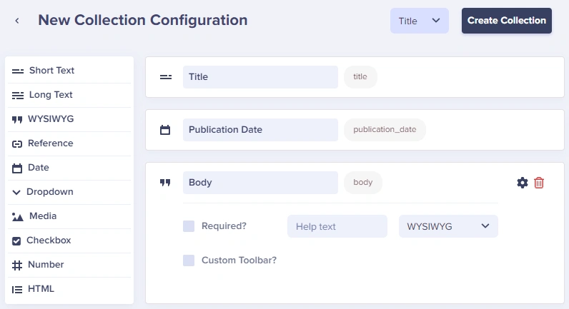The width and height of the screenshot is (569, 309).
Task: Click the Create Collection button
Action: click(507, 21)
